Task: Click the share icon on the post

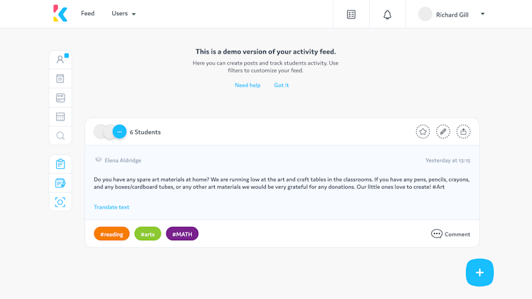Action: click(463, 132)
